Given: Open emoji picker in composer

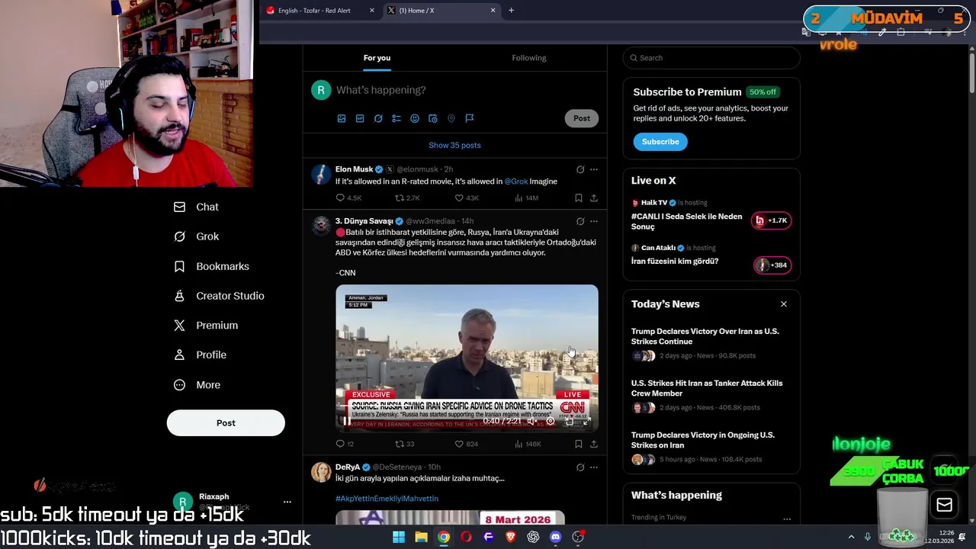Looking at the screenshot, I should [415, 118].
